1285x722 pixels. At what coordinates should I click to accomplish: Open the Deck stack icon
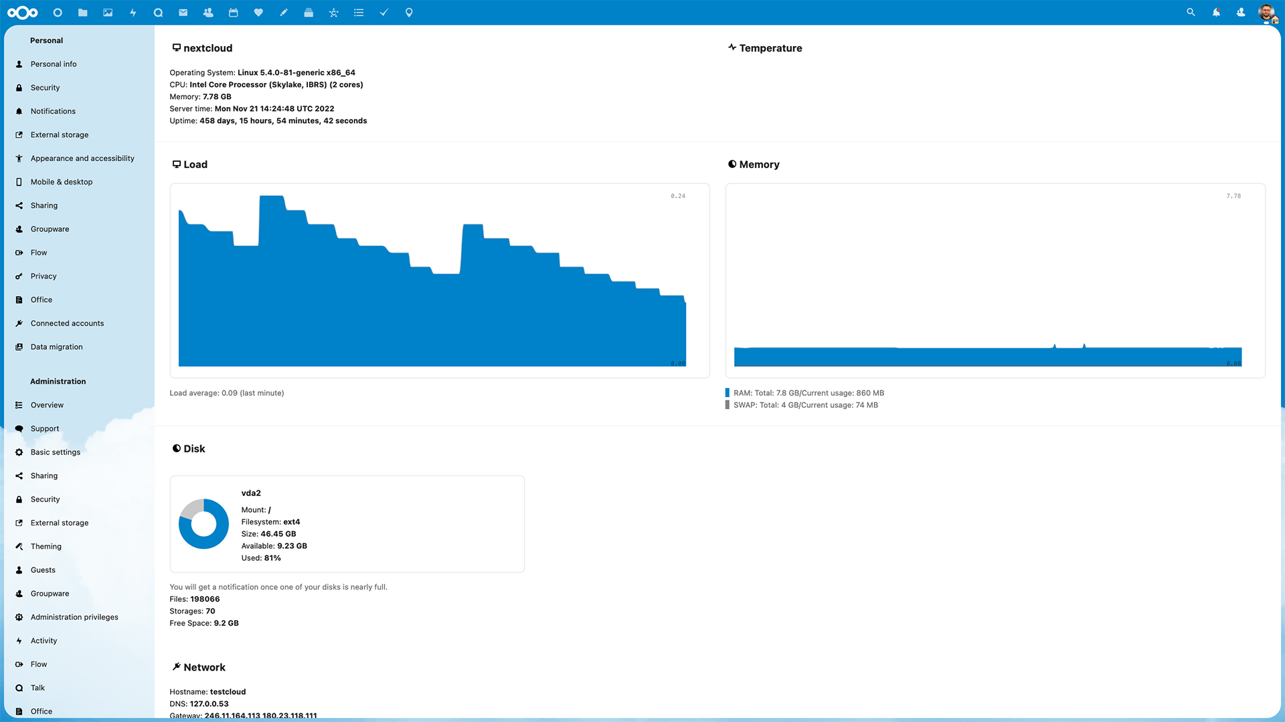(309, 12)
